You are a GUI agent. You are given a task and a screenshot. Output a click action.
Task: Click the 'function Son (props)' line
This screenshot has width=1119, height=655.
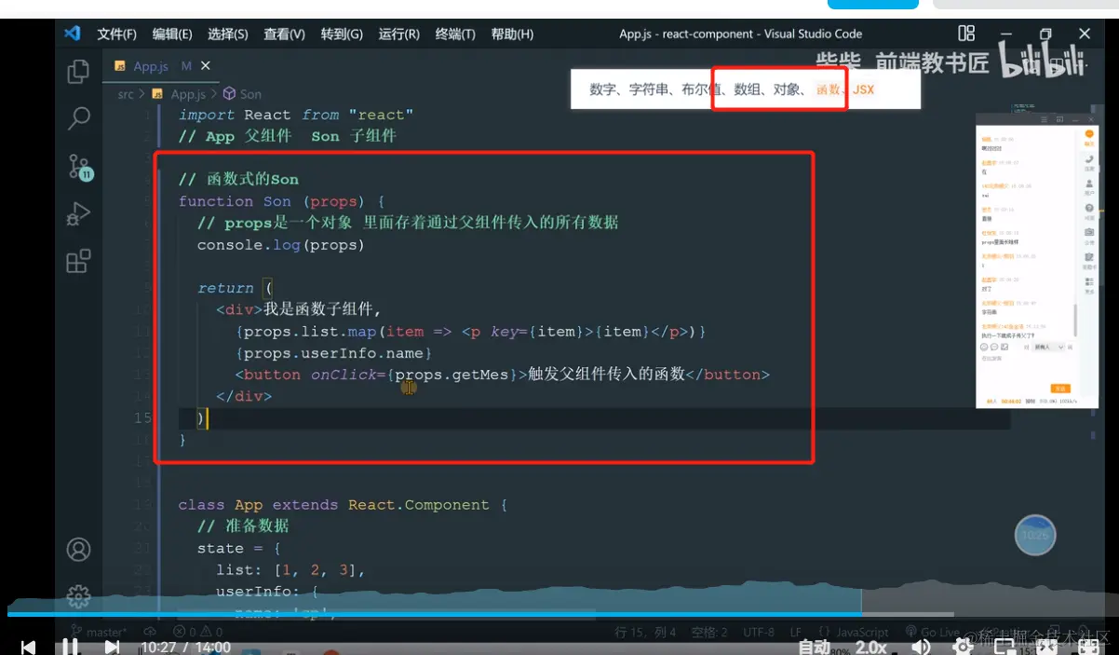281,201
